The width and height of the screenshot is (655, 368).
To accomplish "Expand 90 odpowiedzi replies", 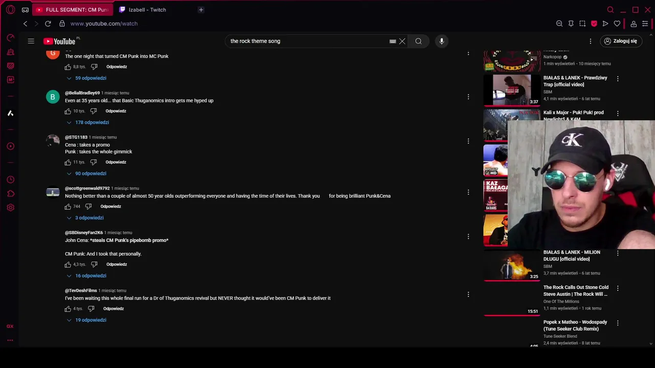I will tap(86, 173).
